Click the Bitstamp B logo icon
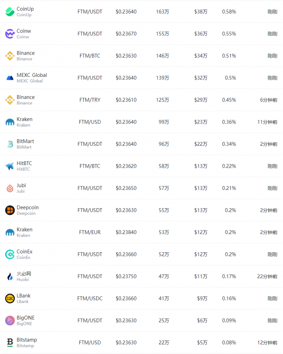Viewport: 283px width, 354px height. [x=10, y=343]
